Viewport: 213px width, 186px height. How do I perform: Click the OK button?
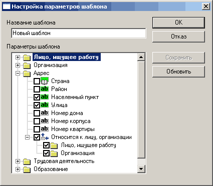[178, 22]
